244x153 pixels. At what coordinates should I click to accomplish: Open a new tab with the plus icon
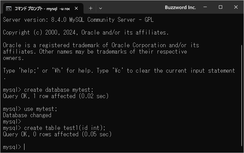90,8
